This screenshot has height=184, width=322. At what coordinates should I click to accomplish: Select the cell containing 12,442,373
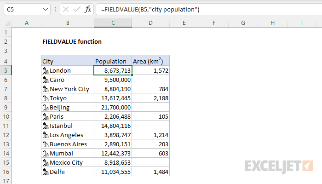pos(113,153)
